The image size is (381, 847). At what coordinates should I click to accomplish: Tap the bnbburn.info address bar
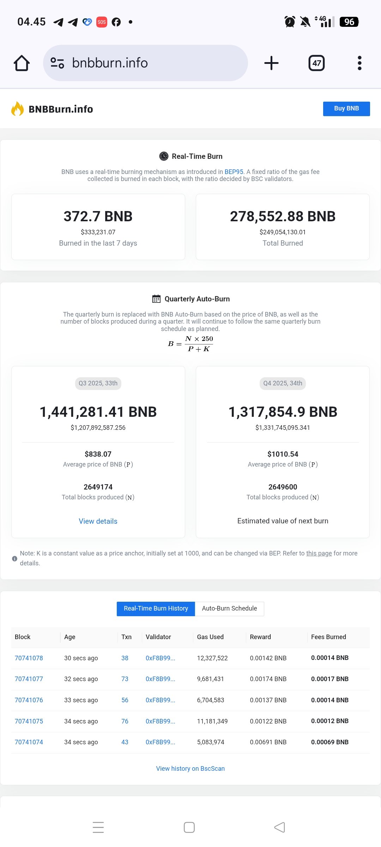[148, 63]
